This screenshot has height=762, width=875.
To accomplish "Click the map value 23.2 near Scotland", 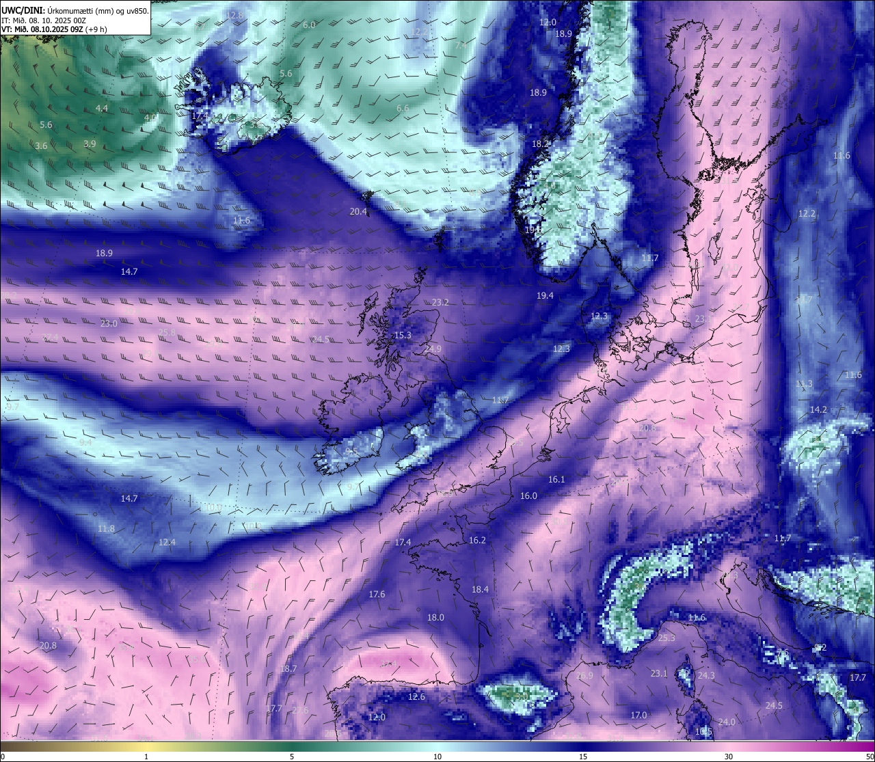I will [x=440, y=302].
